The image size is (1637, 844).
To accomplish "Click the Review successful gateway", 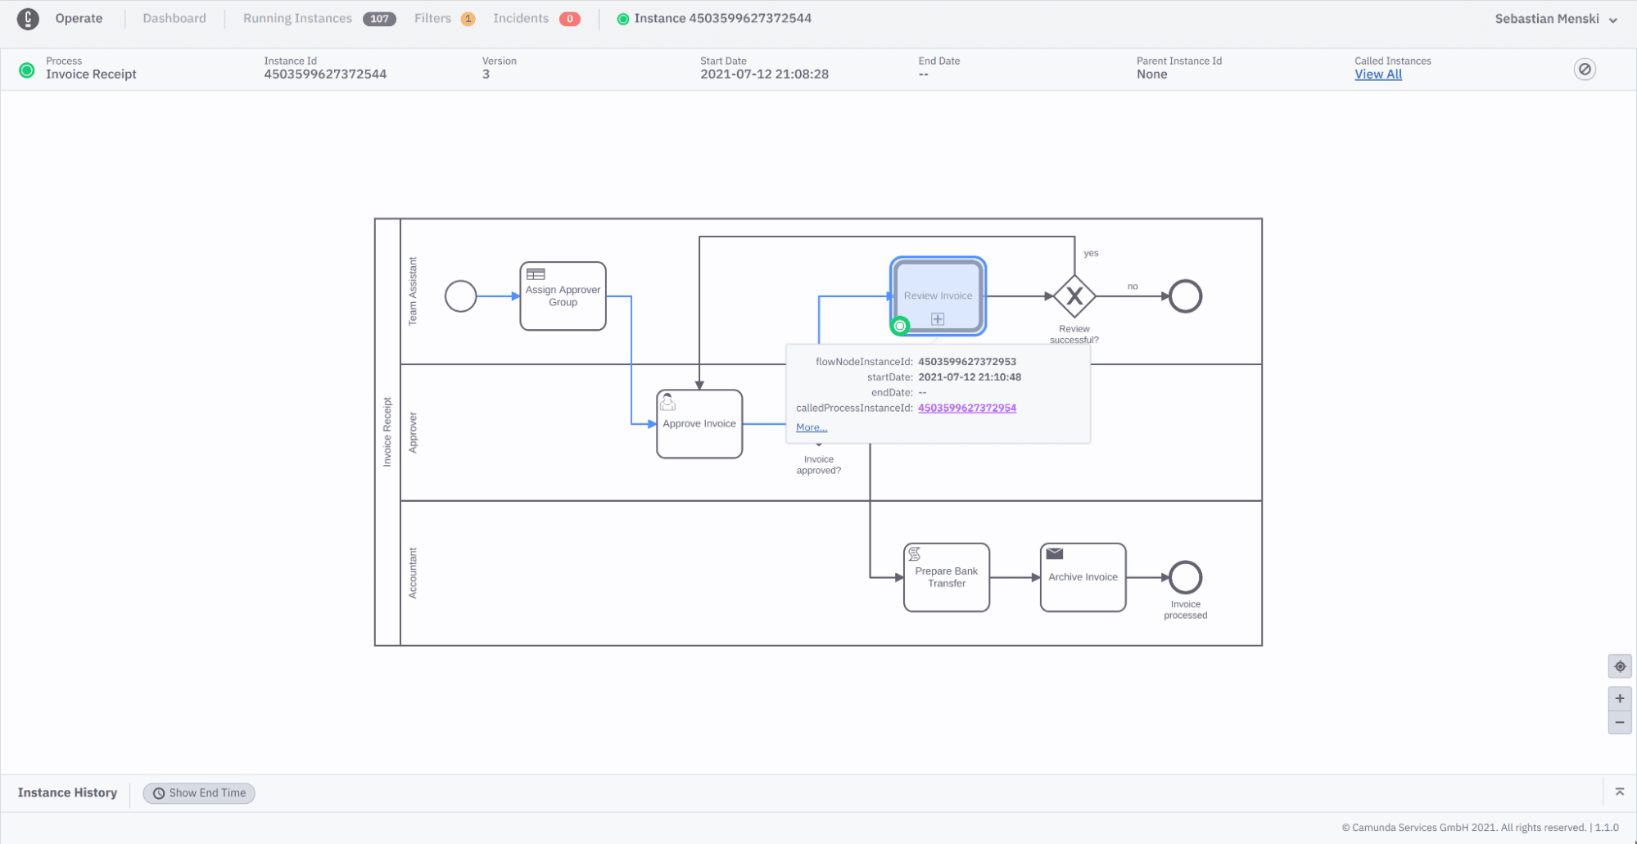I will coord(1074,296).
